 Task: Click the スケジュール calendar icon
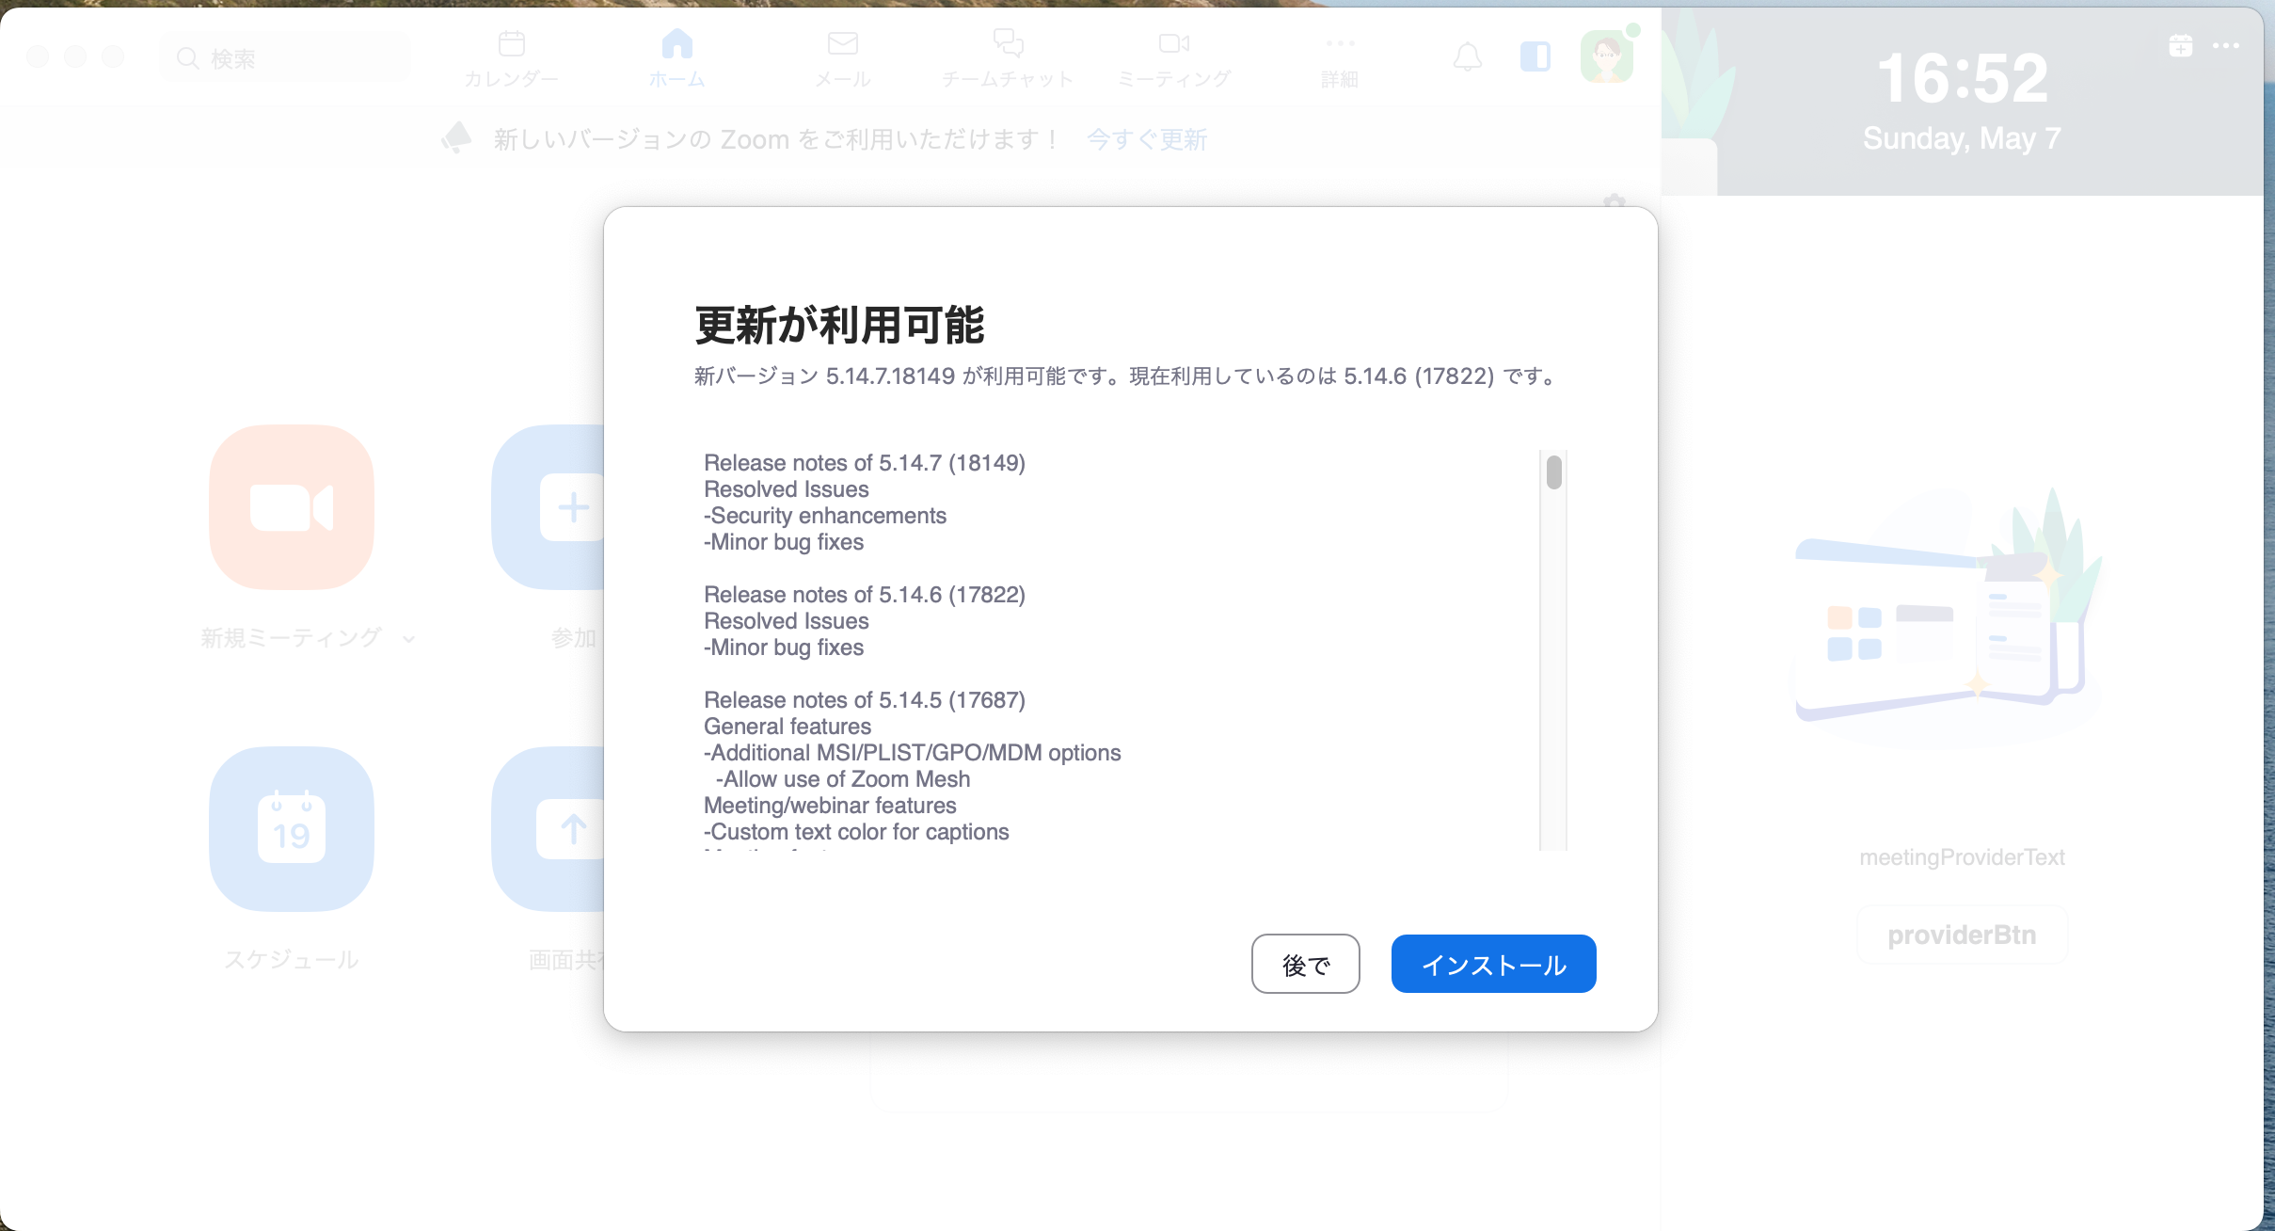[x=292, y=829]
